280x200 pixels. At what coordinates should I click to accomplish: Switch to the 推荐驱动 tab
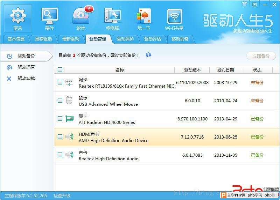click(43, 39)
